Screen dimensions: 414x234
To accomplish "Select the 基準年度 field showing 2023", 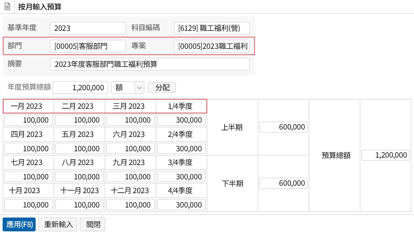I will pos(88,28).
